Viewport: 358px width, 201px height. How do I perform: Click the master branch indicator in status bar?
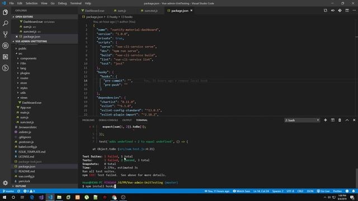[8, 191]
